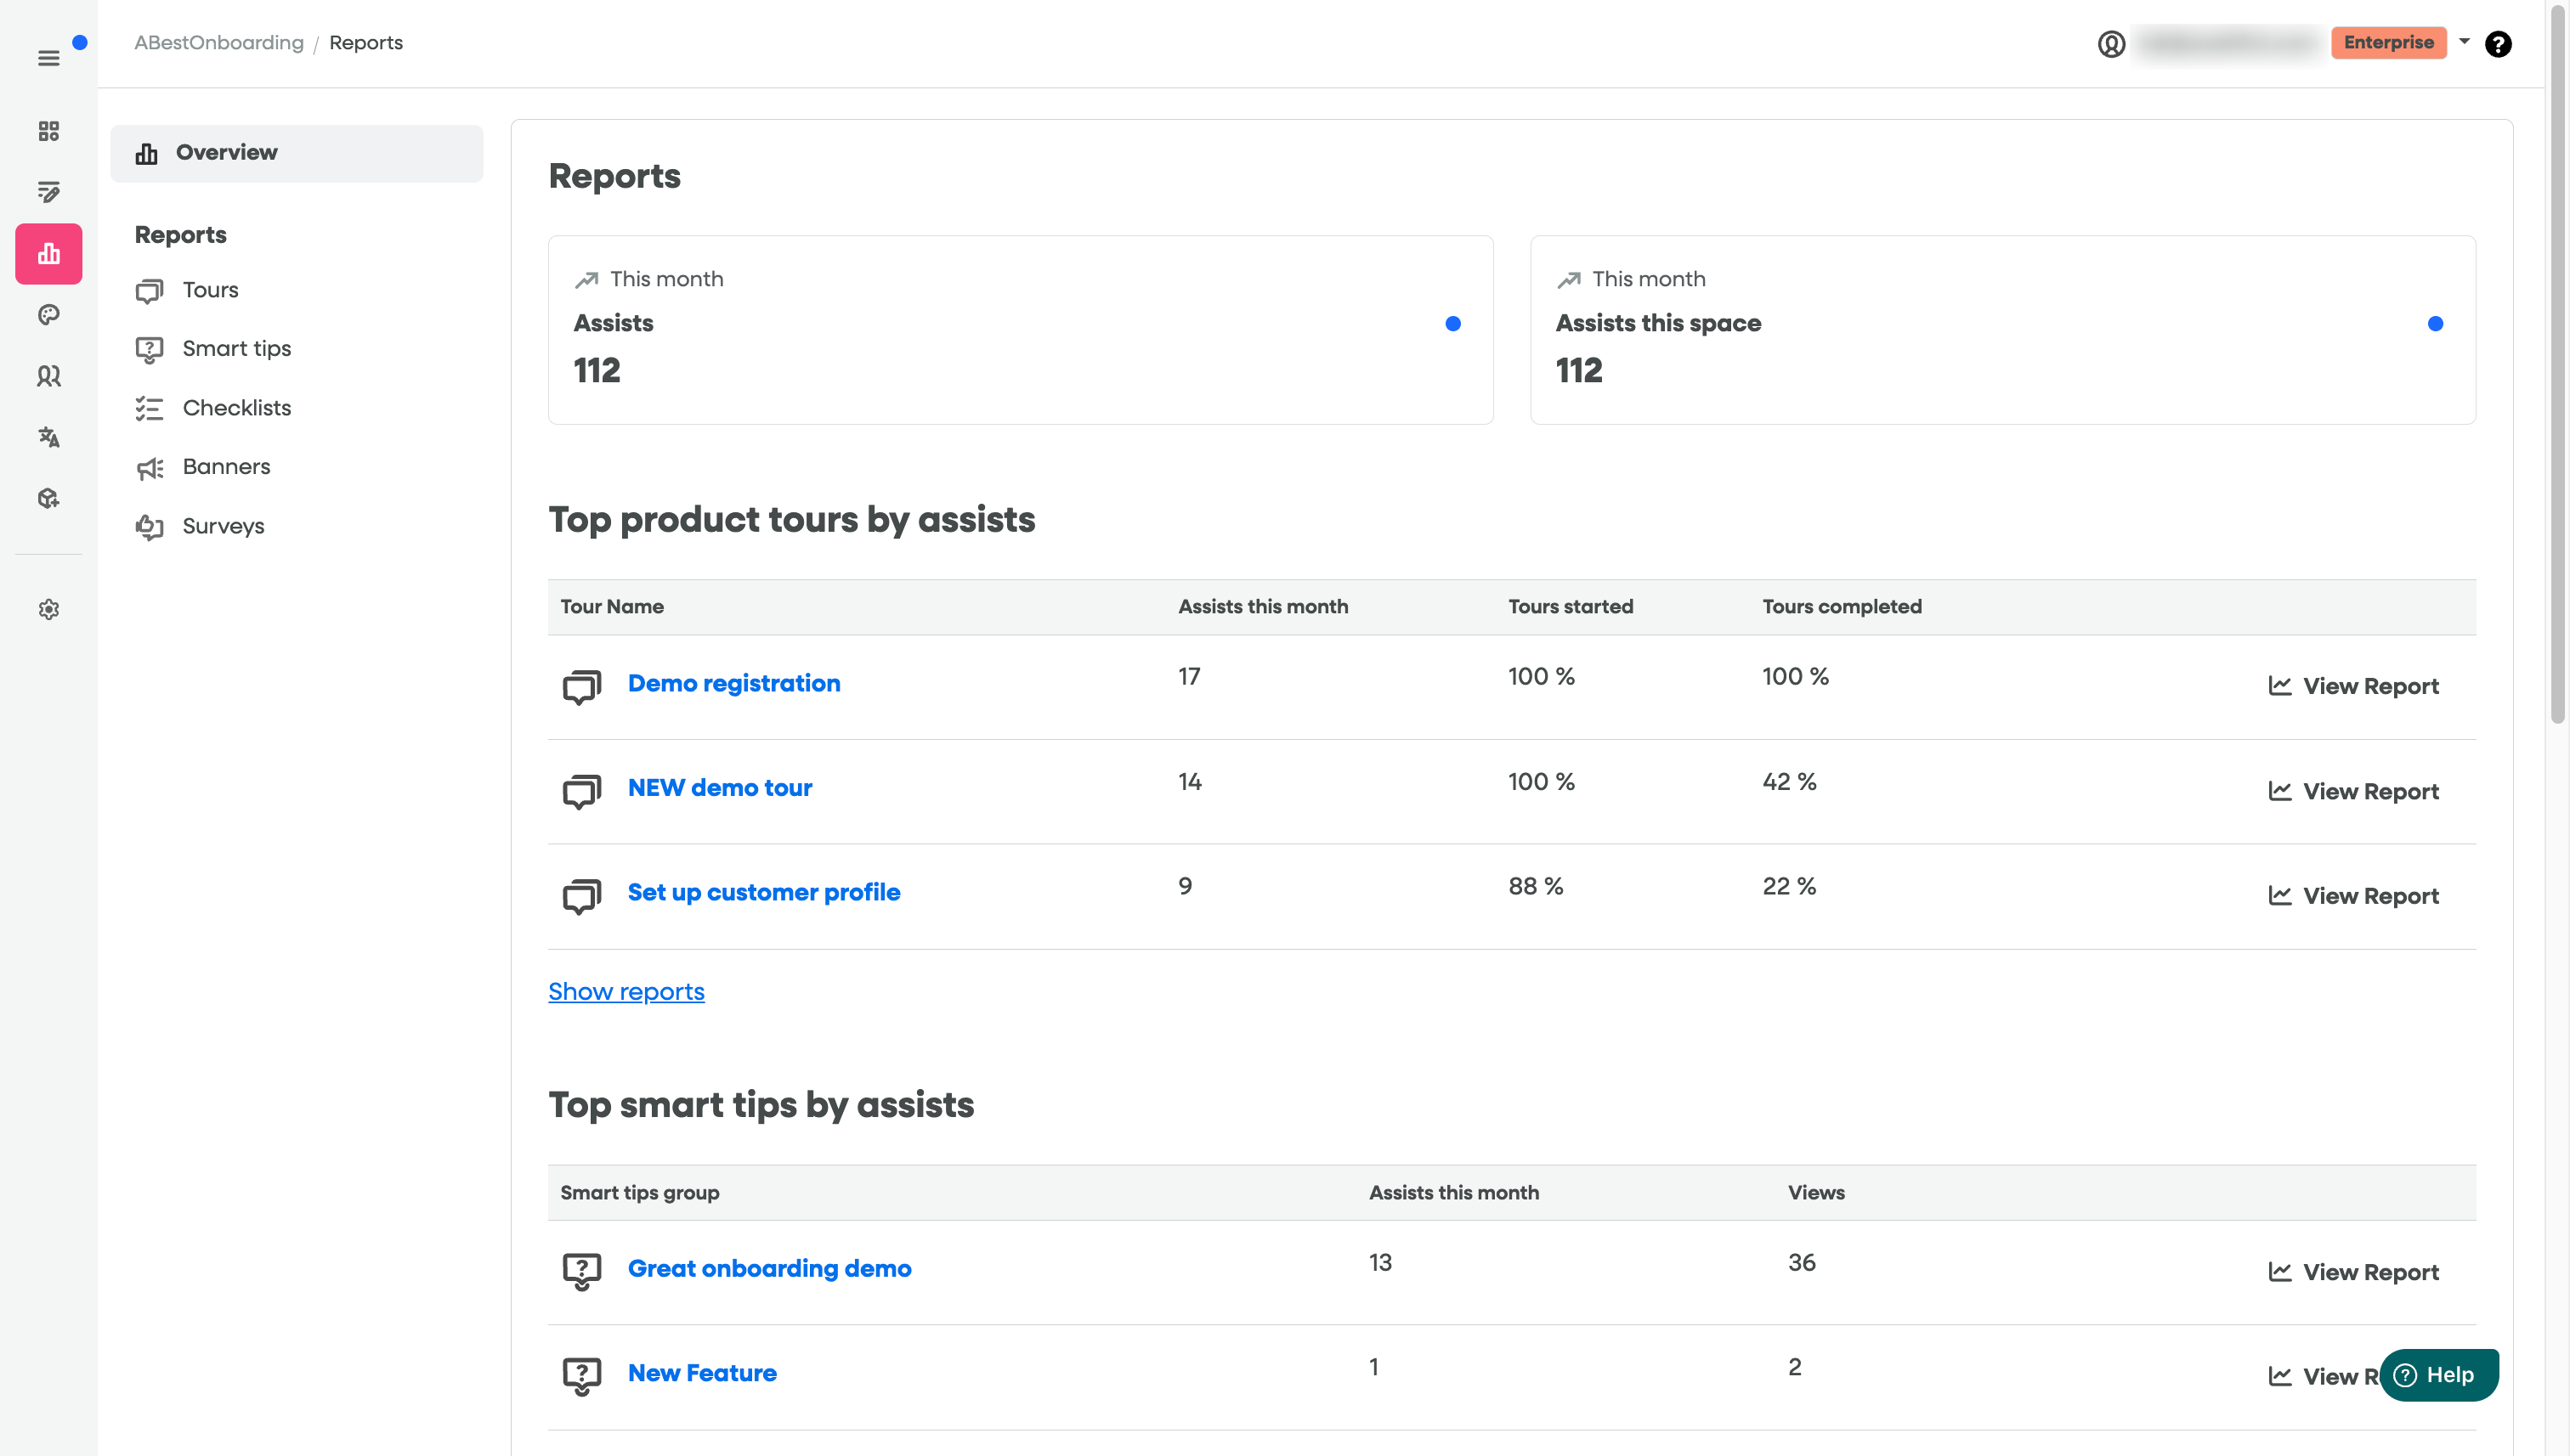Open the Smart tips reports section
The image size is (2570, 1456).
236,349
